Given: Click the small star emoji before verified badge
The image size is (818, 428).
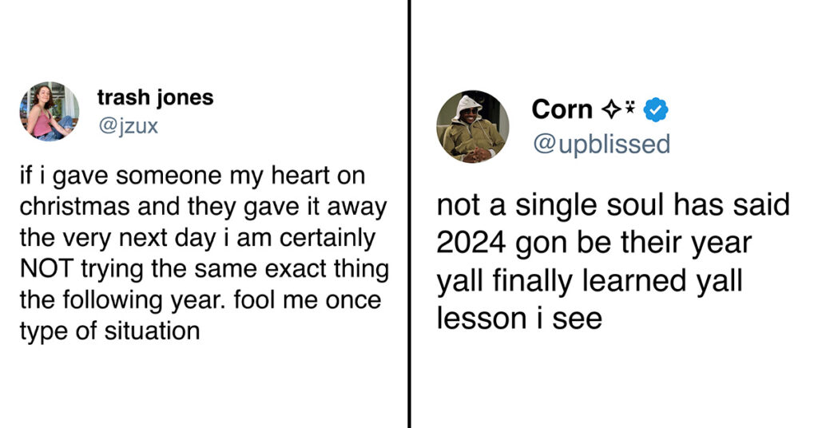Looking at the screenshot, I should pyautogui.click(x=630, y=107).
